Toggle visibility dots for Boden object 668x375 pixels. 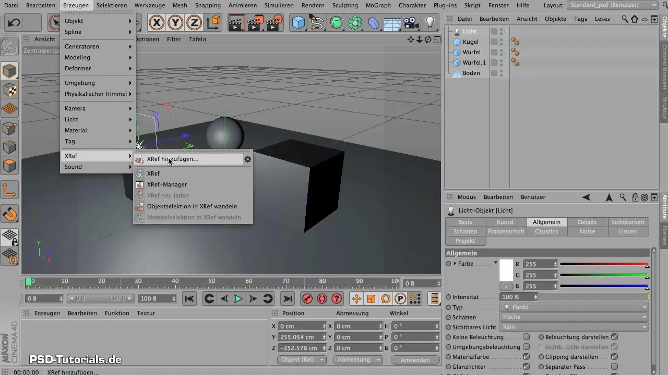502,73
